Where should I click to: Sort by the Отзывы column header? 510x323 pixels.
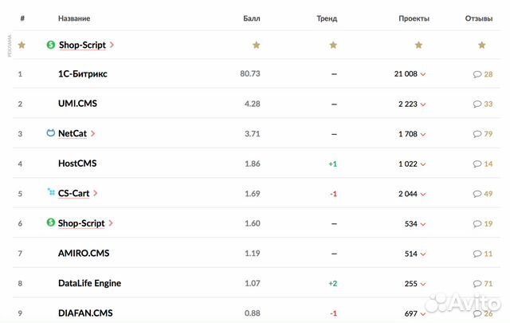479,18
